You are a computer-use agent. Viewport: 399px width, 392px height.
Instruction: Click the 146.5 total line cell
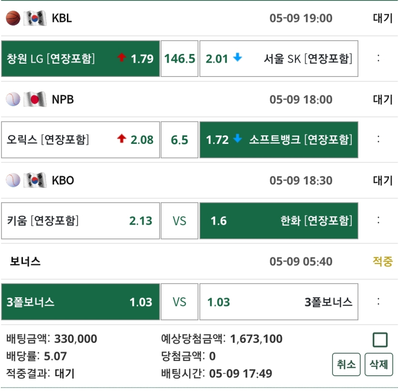click(x=180, y=58)
